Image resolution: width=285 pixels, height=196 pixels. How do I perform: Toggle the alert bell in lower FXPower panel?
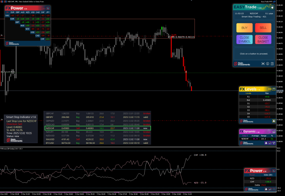(x=266, y=189)
